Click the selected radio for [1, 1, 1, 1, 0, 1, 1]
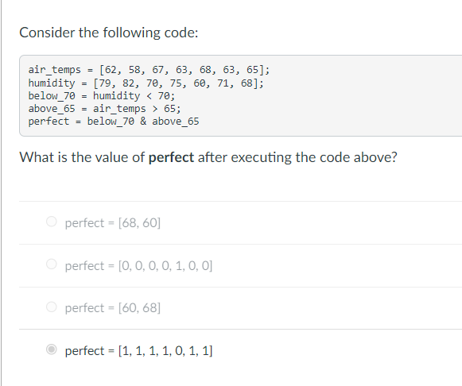Viewport: 462px width, 386px height. click(x=51, y=349)
